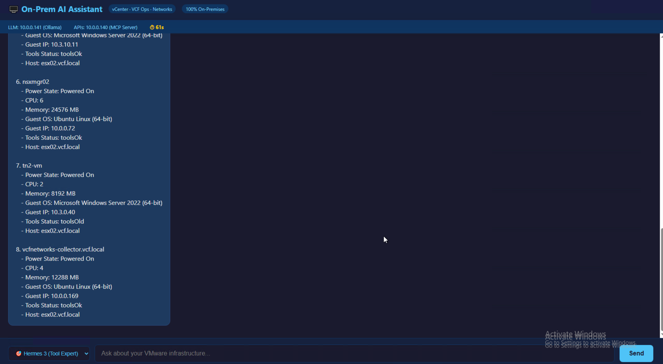Click 'Host: esx02.vcf.local' under vcfnetworks-collector

pyautogui.click(x=50, y=314)
